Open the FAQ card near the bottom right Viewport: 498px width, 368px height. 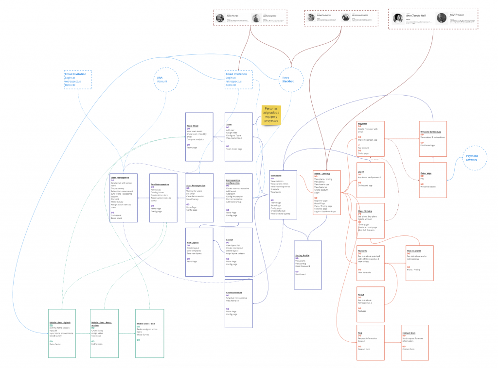click(x=370, y=342)
